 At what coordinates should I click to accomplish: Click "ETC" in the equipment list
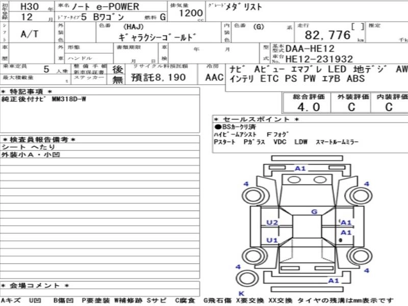click(269, 79)
